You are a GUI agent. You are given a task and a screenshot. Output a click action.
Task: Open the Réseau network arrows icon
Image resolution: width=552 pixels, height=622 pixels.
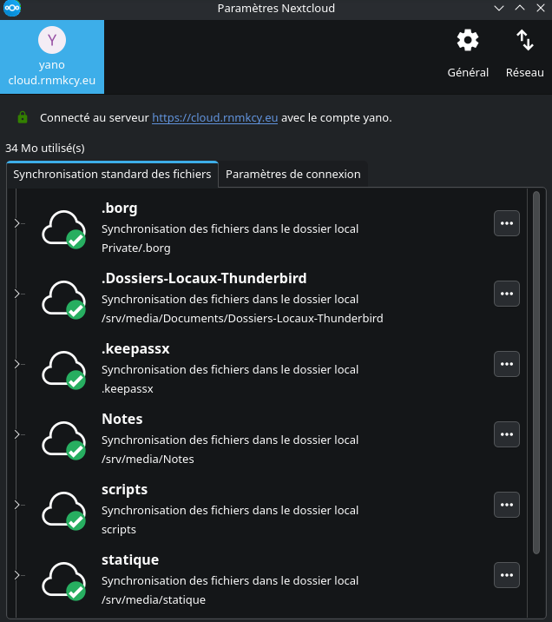coord(524,41)
